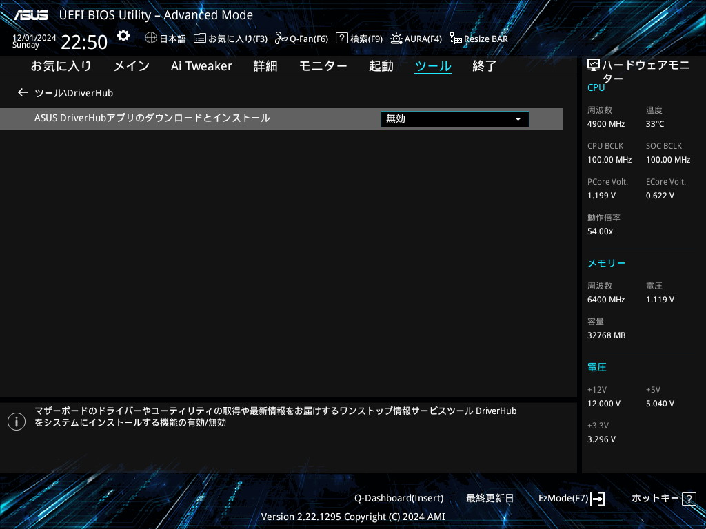
Task: Select the ツール tab
Action: tap(433, 66)
